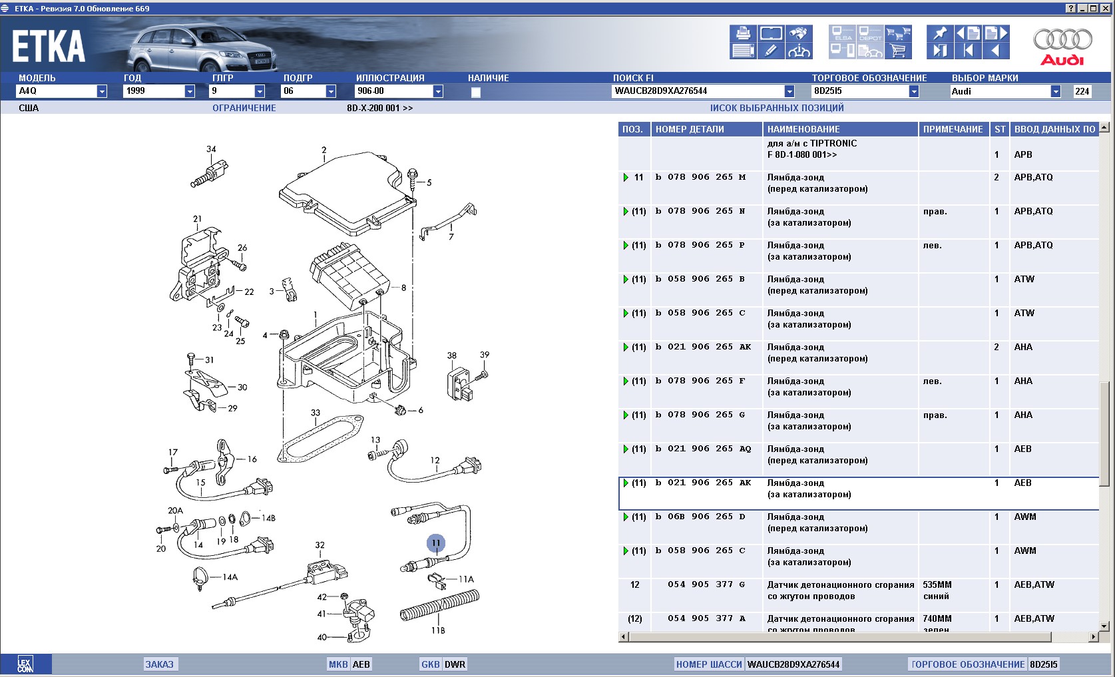Screen dimensions: 1115x677
Task: Click the LexCom logo icon
Action: coord(25,664)
